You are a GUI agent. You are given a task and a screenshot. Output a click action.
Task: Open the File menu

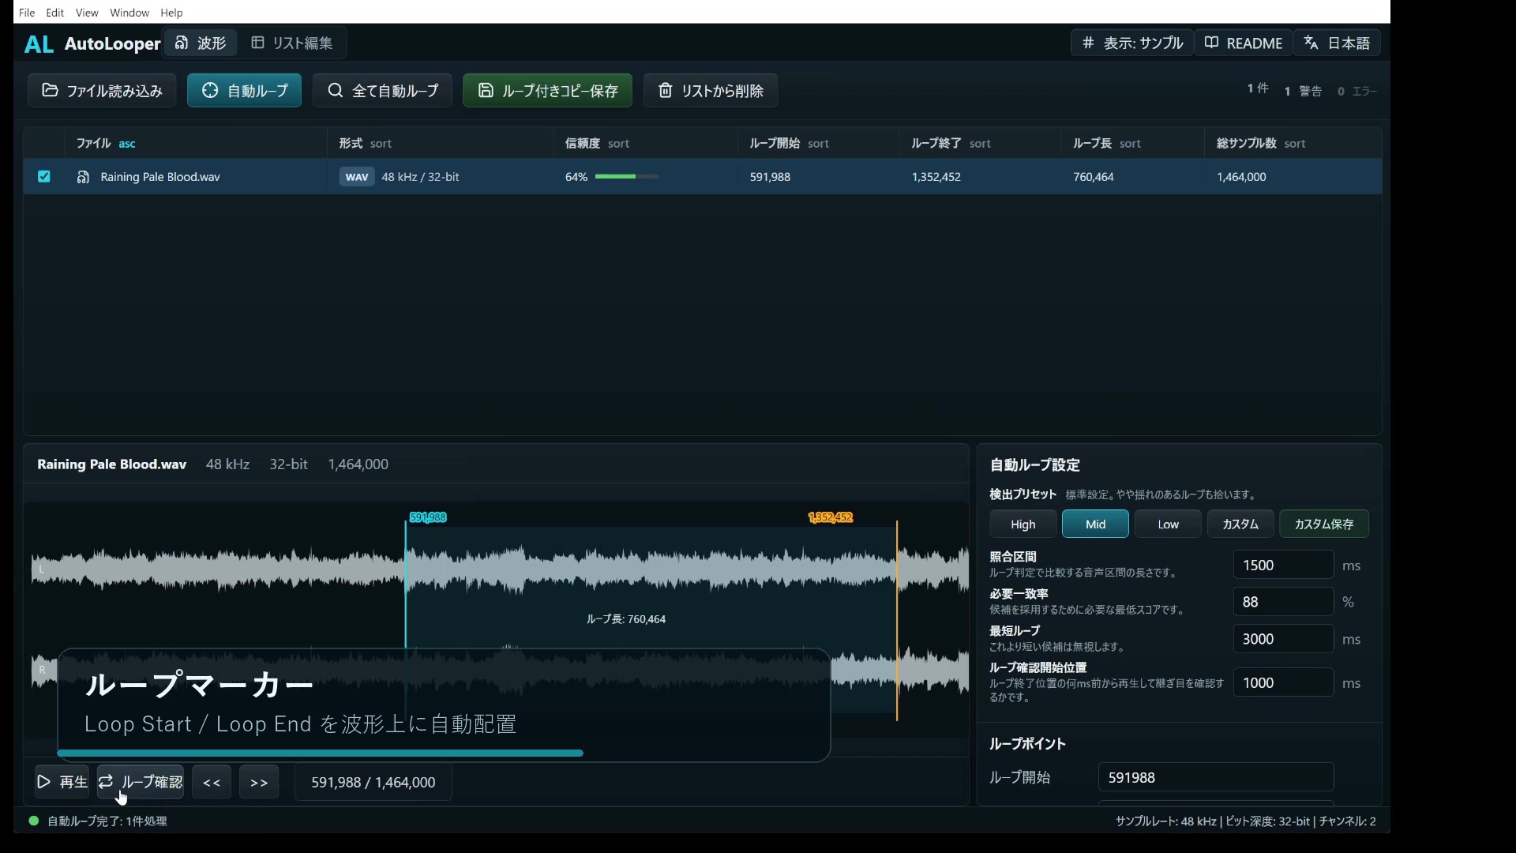[27, 13]
